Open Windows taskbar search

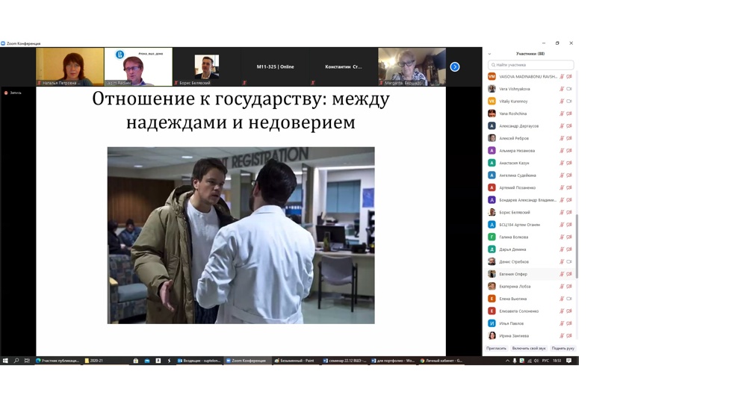(16, 361)
